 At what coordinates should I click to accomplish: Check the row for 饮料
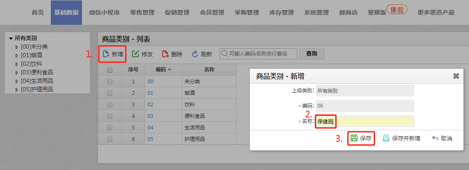[x=110, y=105]
